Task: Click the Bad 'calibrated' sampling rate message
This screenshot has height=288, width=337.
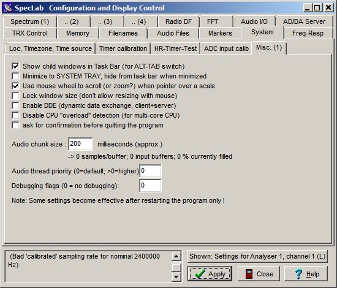Action: (84, 260)
